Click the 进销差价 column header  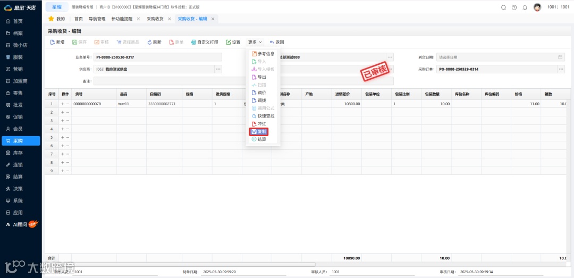pyautogui.click(x=347, y=94)
